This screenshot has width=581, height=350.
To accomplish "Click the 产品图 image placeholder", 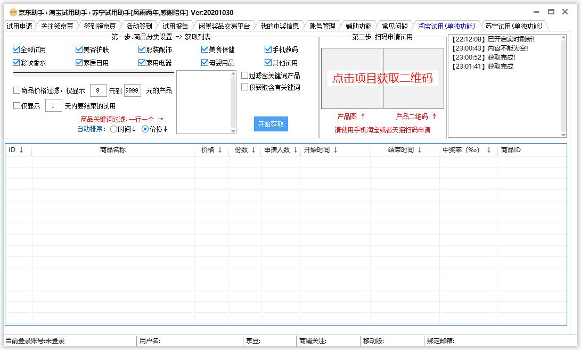I will [x=351, y=78].
